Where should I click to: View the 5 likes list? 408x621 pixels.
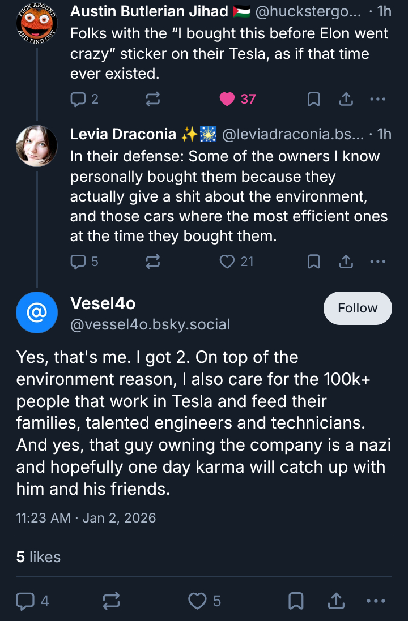click(x=38, y=556)
